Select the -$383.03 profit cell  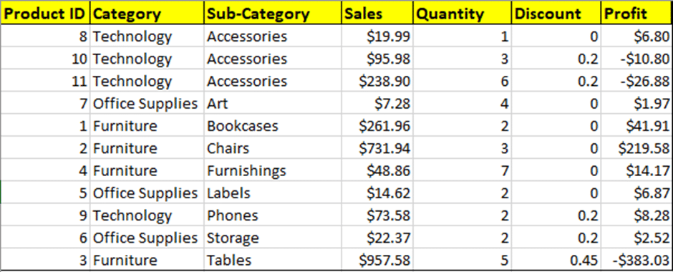coord(637,260)
